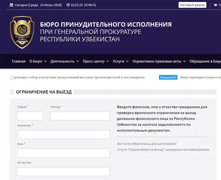Click the ОГРАНИЧЕНИЕ НА ВЫЕЗД heading
The height and width of the screenshot is (180, 221).
[44, 92]
